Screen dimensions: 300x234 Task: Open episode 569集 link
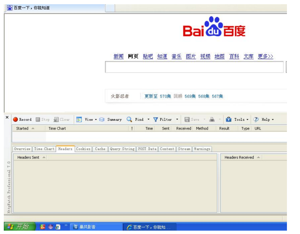tap(190, 96)
